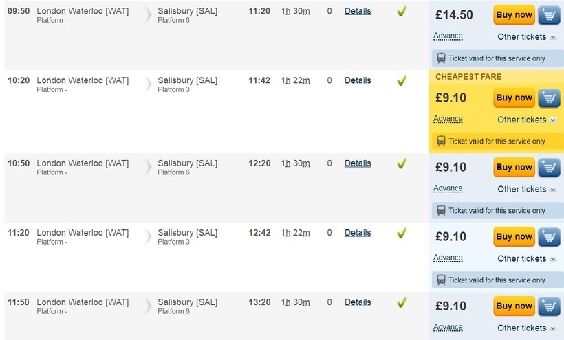Click basket icon for 10:20 cheapest fare
This screenshot has height=340, width=564.
click(549, 98)
